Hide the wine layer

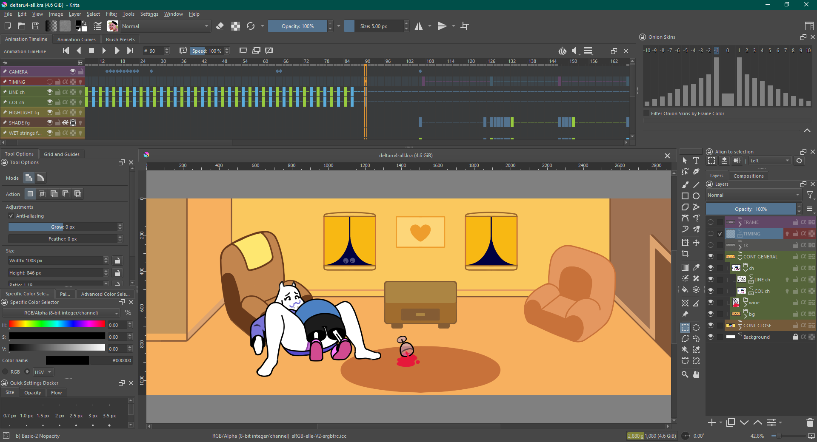point(711,302)
